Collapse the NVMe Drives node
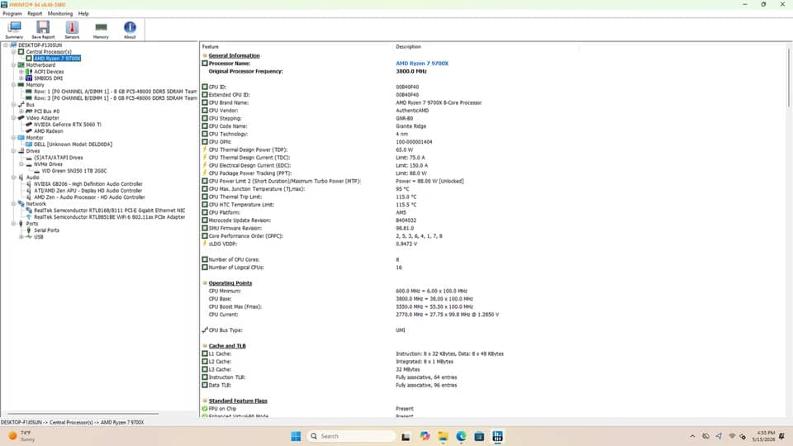The width and height of the screenshot is (793, 446). 21,164
